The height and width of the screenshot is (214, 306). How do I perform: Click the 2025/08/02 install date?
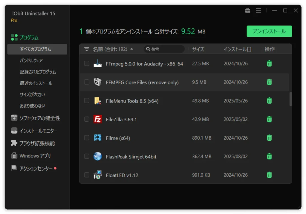tap(235, 156)
